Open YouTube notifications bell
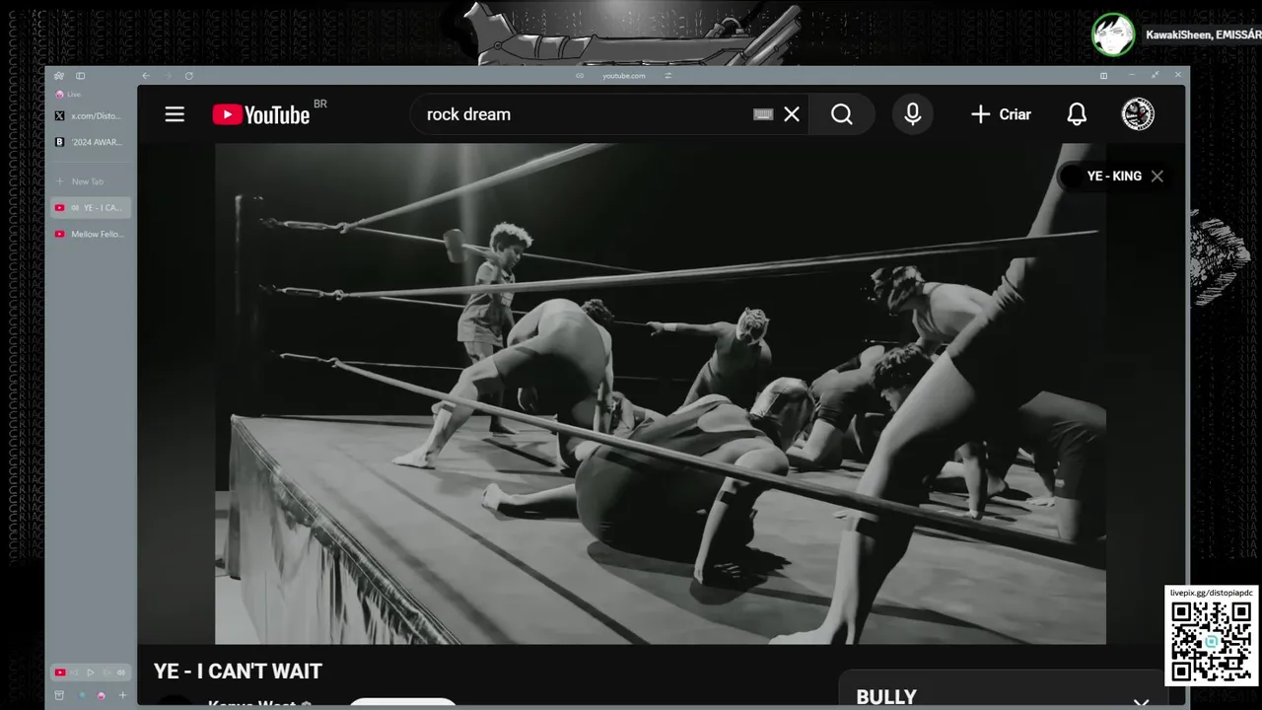1262x710 pixels. (x=1077, y=114)
